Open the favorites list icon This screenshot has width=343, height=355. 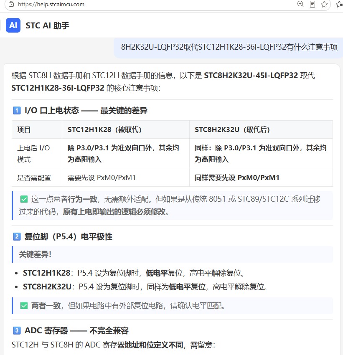339,4
